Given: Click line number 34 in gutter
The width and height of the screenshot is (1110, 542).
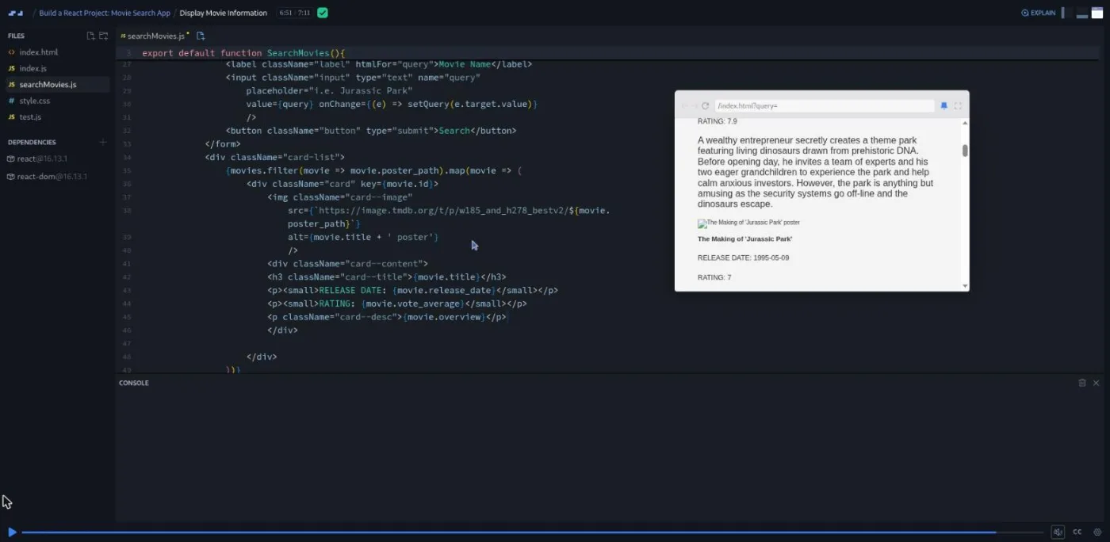Looking at the screenshot, I should click(x=127, y=157).
